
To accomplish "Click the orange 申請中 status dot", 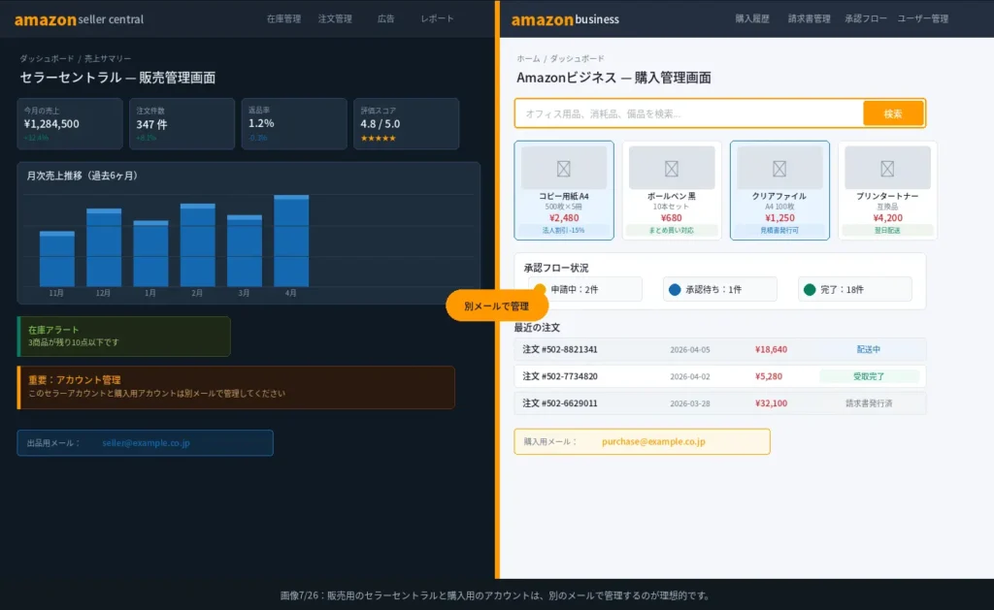I will tap(543, 288).
